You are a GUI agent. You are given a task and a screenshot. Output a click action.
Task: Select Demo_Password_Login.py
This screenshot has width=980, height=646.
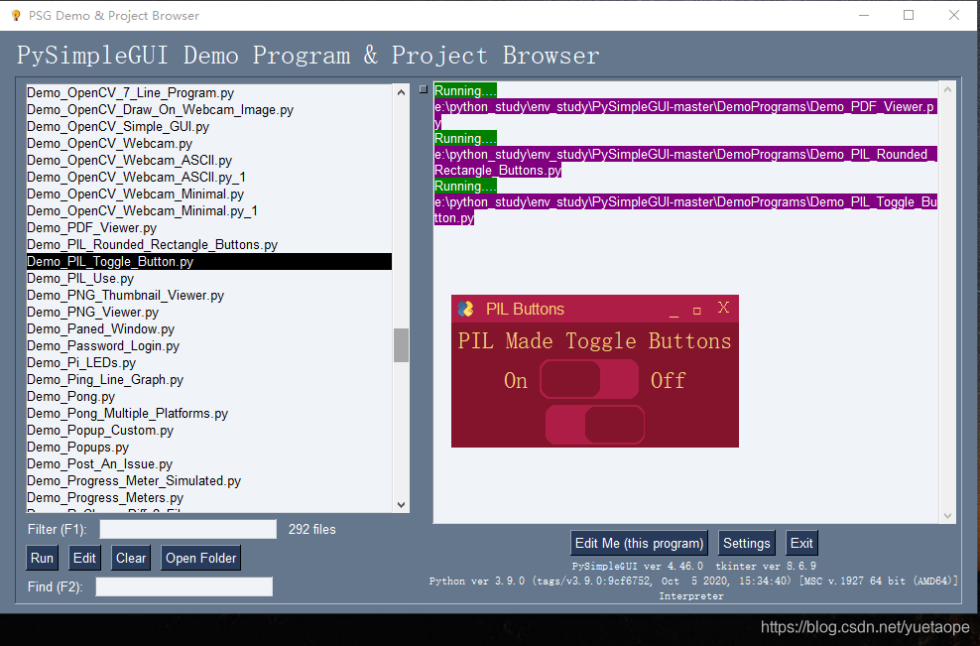pyautogui.click(x=208, y=346)
